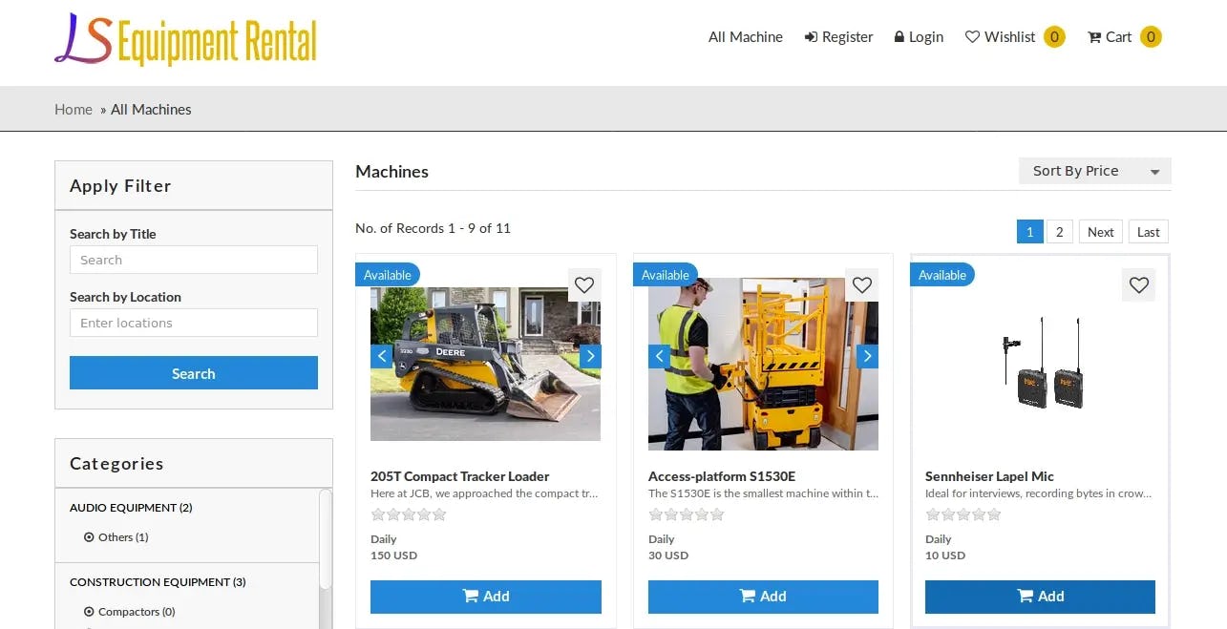Image resolution: width=1227 pixels, height=629 pixels.
Task: Select All Machine in the top navigation
Action: (x=745, y=36)
